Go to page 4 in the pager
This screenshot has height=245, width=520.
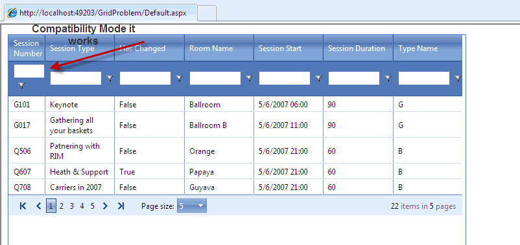click(x=82, y=206)
